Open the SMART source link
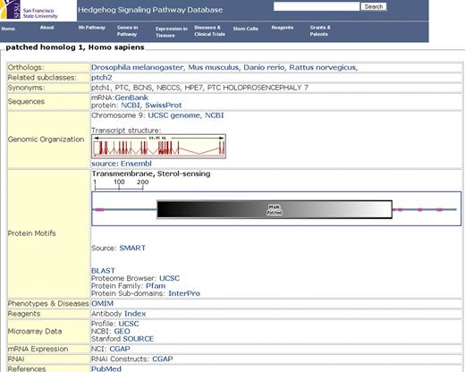465x372 pixels. [x=132, y=248]
